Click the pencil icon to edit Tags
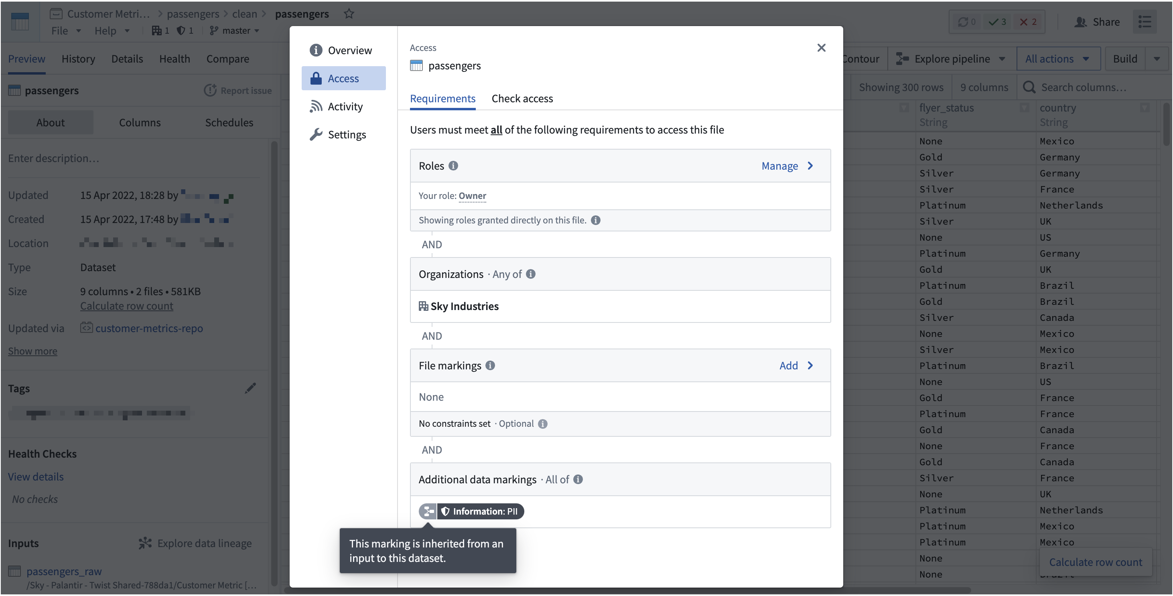The image size is (1173, 596). pos(250,388)
